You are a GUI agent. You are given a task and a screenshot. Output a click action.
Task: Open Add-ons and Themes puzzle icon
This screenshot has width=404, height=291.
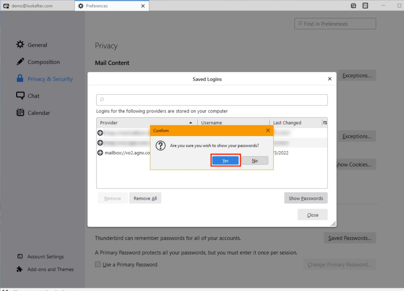[20, 269]
